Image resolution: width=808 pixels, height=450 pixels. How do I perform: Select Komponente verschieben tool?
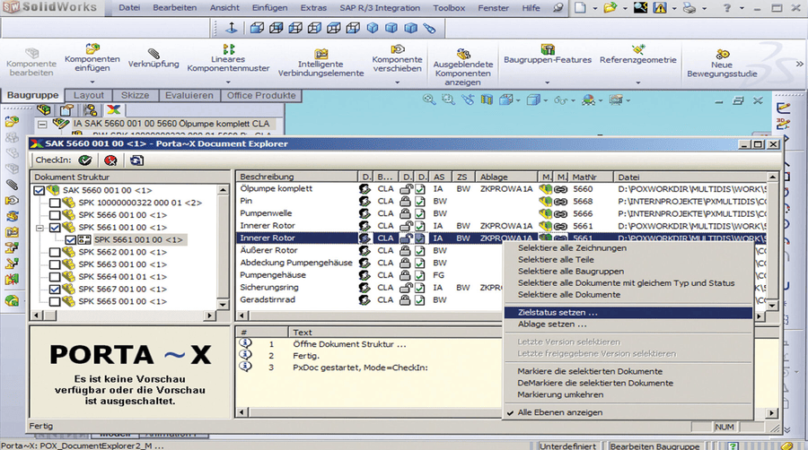[398, 58]
